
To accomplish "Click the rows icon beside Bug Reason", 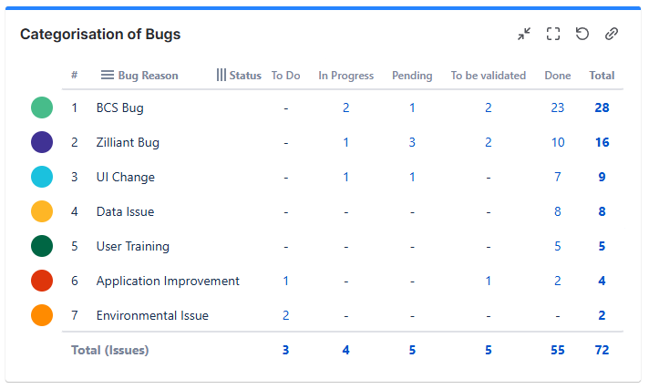I will [x=107, y=76].
